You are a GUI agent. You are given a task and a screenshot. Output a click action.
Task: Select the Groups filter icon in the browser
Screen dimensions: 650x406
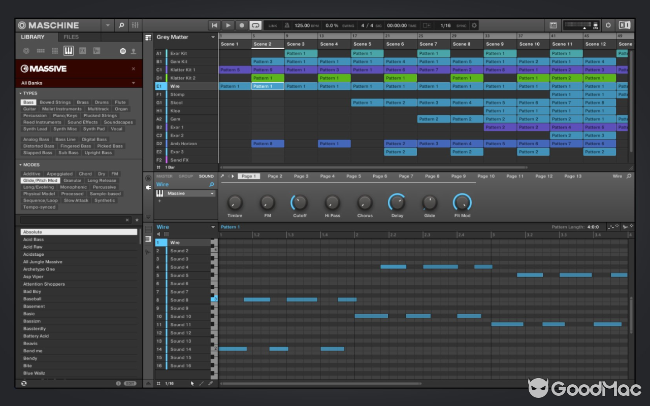[x=40, y=51]
